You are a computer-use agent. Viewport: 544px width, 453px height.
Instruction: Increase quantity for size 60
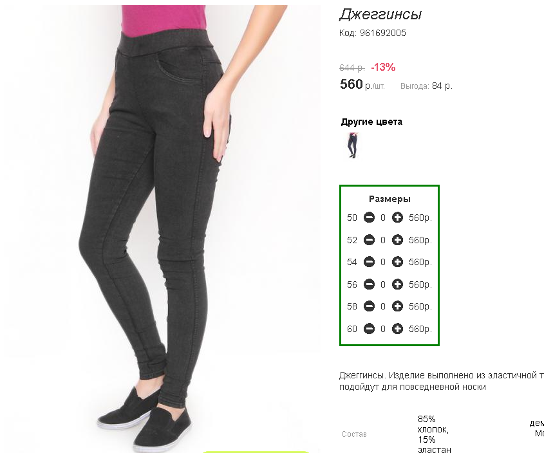pyautogui.click(x=397, y=328)
